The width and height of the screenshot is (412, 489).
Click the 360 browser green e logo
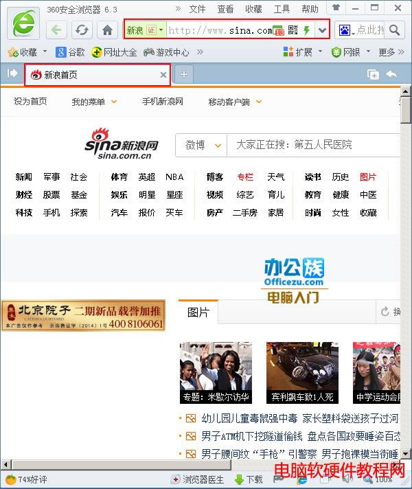coord(23,24)
